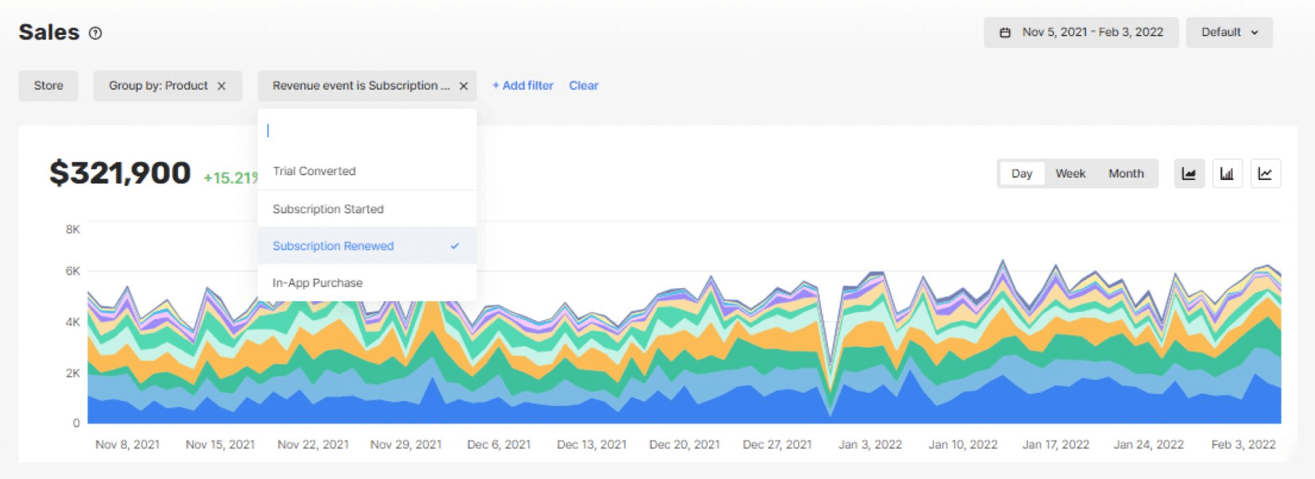The image size is (1315, 479).
Task: Click the 2K y-axis label
Action: pyautogui.click(x=73, y=373)
